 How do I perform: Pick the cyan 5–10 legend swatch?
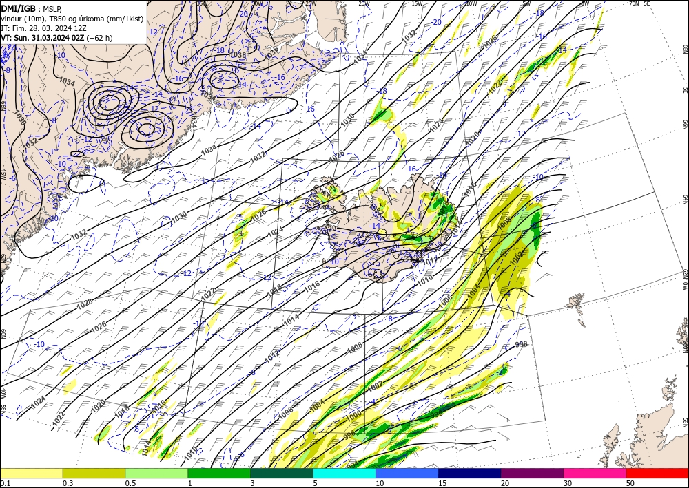344,473
